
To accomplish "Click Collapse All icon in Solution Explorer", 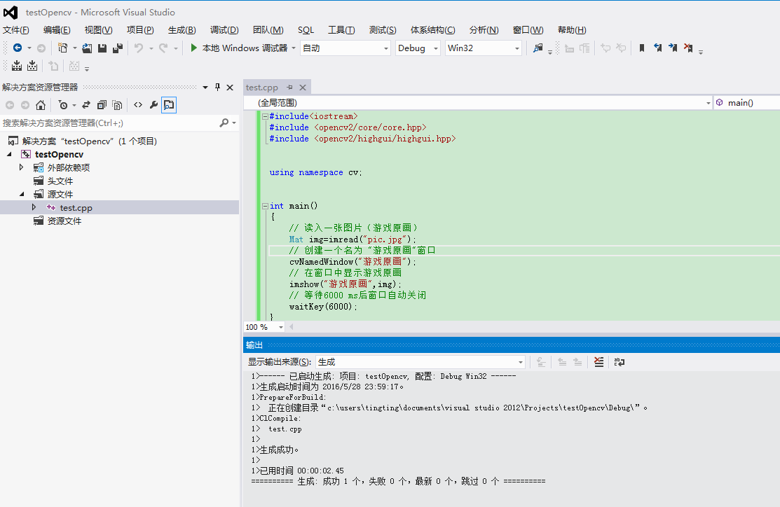I will tap(102, 105).
